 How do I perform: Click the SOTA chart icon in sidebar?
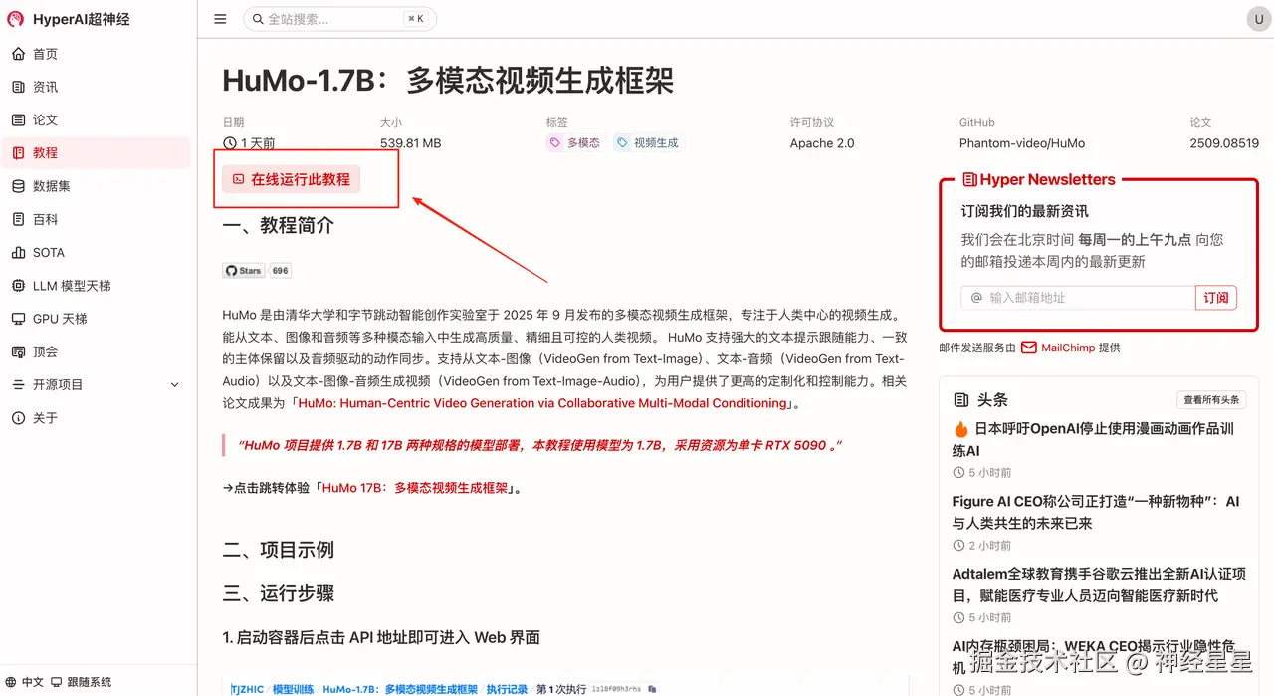[18, 252]
